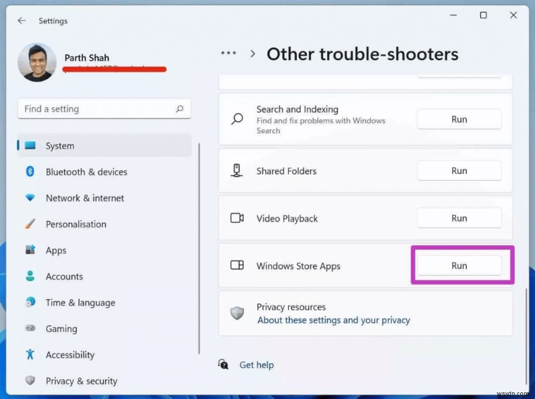Image resolution: width=535 pixels, height=399 pixels.
Task: Run the Shared Folders troubleshooter
Action: (x=459, y=170)
